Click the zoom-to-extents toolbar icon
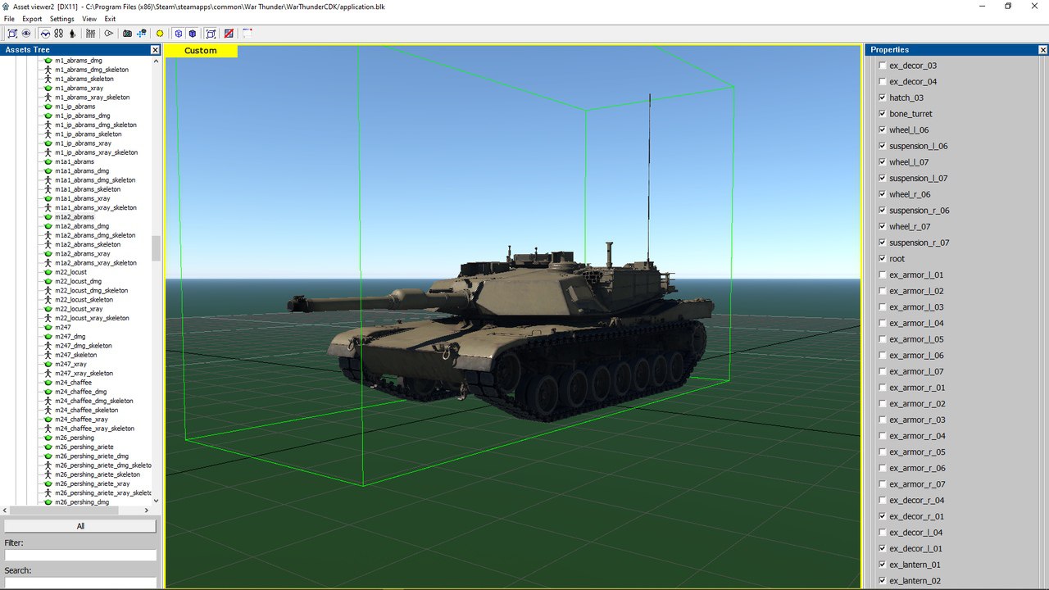Viewport: 1049px width, 590px height. pyautogui.click(x=12, y=34)
